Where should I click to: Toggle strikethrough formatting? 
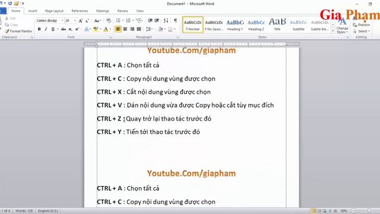pyautogui.click(x=64, y=29)
